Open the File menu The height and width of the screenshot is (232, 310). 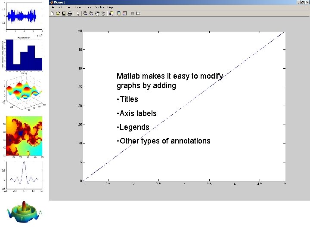point(53,7)
